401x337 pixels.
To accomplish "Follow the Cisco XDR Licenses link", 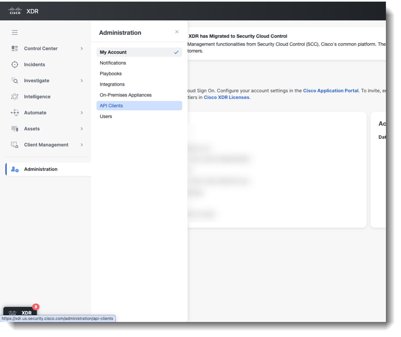I will pyautogui.click(x=226, y=97).
